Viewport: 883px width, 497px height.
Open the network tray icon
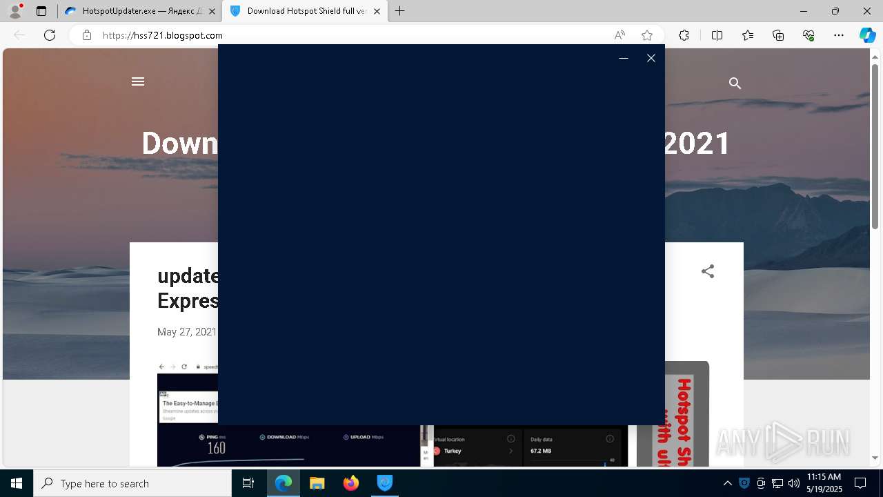(x=777, y=483)
